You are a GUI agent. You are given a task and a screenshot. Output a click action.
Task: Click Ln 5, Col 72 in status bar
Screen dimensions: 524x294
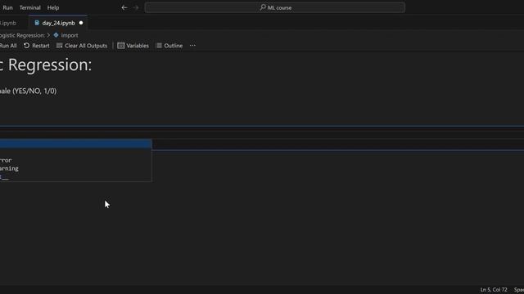(494, 290)
